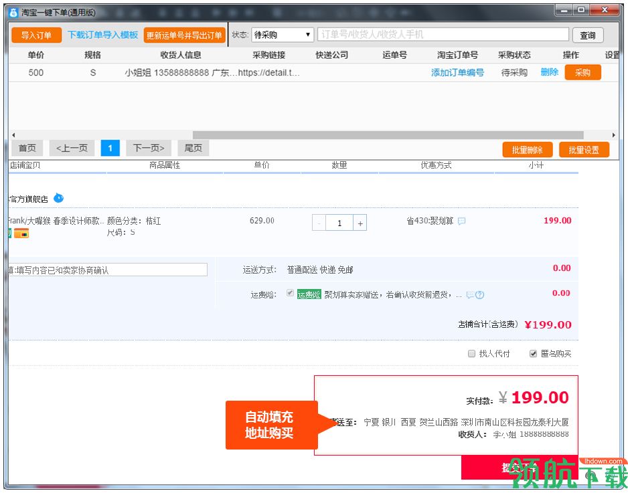Click the https://detail.t... link cell
Image resolution: width=628 pixels, height=493 pixels.
[x=268, y=72]
